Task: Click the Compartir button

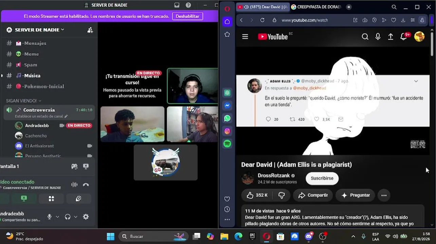Action: (313, 195)
